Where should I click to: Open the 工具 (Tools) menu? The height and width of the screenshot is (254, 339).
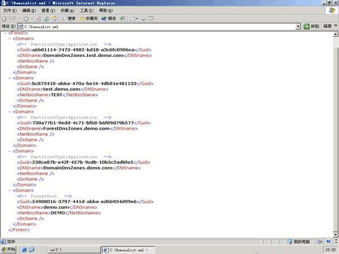coord(86,10)
